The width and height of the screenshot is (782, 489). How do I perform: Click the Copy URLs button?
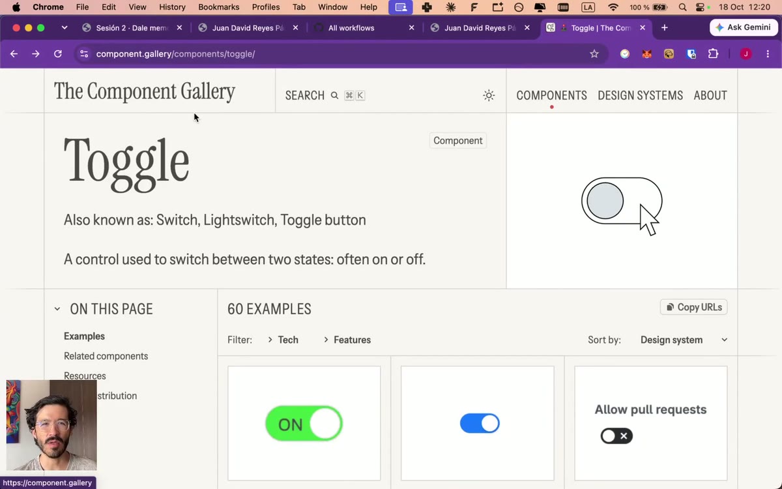[693, 307]
